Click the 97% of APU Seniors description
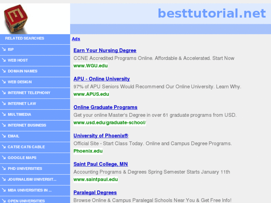271x203 pixels. pos(157,86)
